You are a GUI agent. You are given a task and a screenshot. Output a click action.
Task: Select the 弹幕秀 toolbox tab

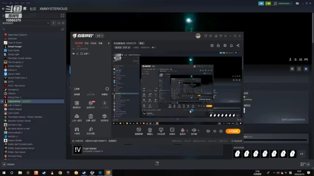coord(104,94)
